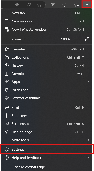Viewport: 94px width, 171px height.
Task: Enter full screen using the diagonal arrows icon
Action: (87, 39)
